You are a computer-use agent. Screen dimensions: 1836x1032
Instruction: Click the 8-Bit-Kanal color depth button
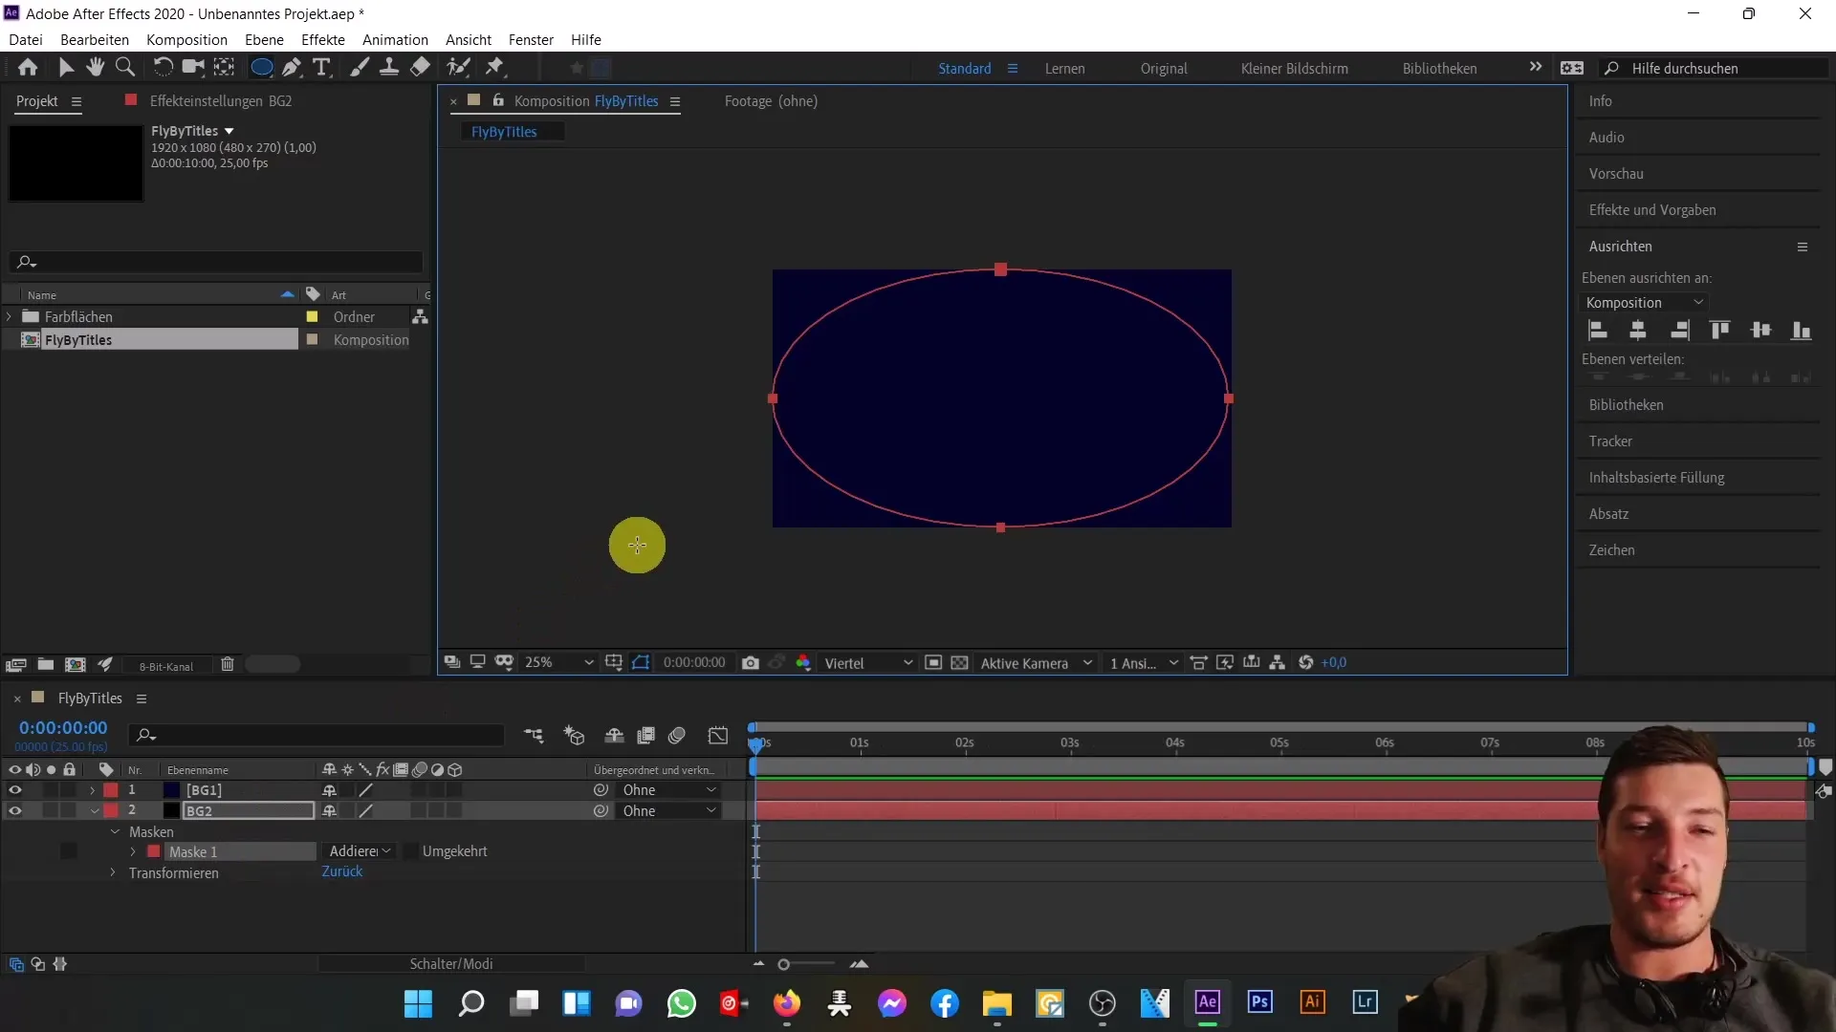(x=165, y=666)
